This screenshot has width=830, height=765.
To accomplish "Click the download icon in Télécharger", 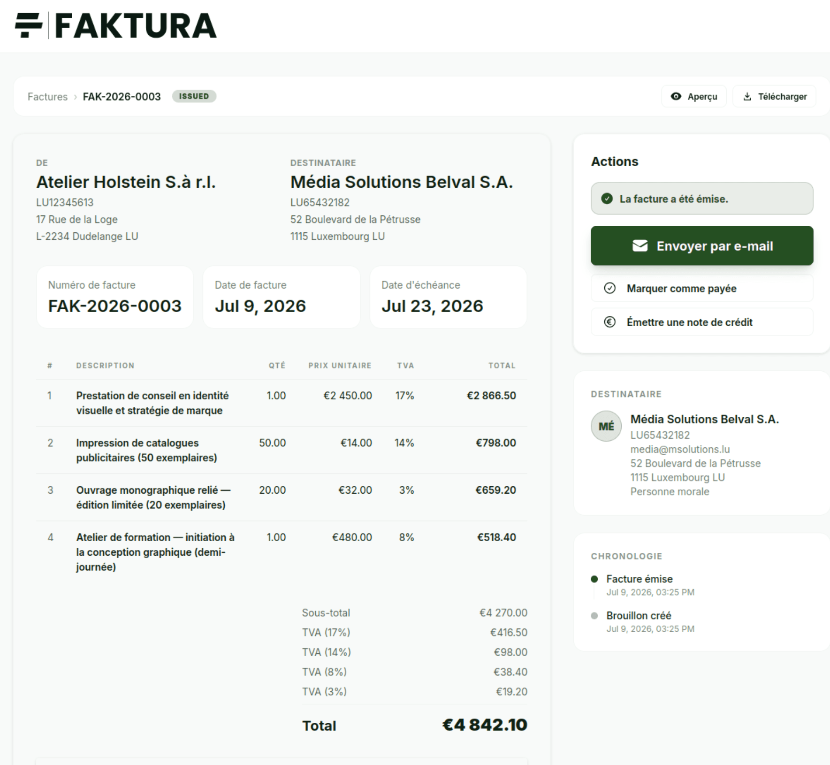I will [x=747, y=97].
